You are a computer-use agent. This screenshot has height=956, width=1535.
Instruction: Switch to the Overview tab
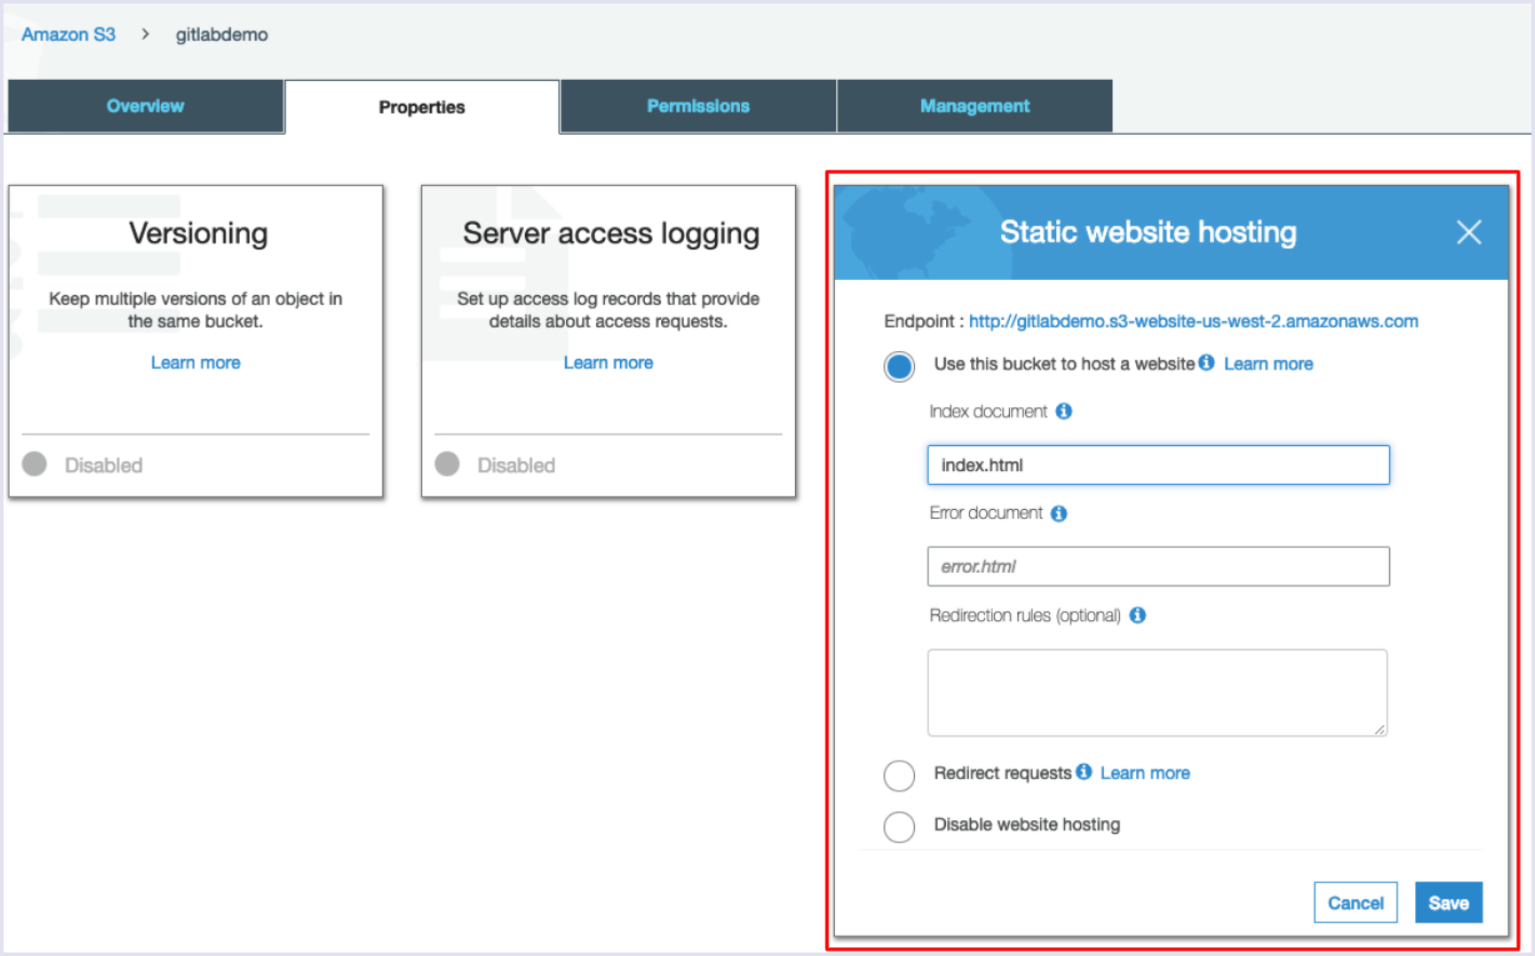(146, 106)
